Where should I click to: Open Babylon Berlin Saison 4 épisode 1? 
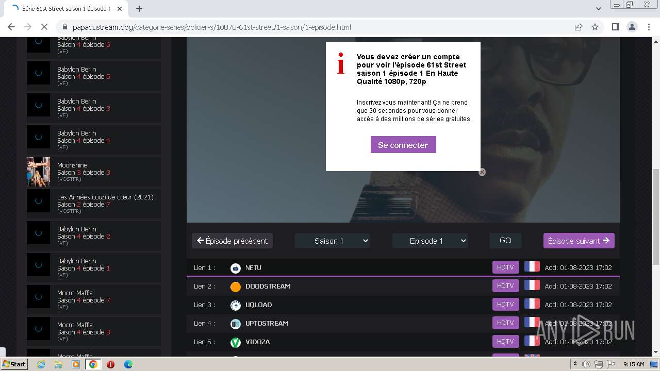click(x=94, y=268)
